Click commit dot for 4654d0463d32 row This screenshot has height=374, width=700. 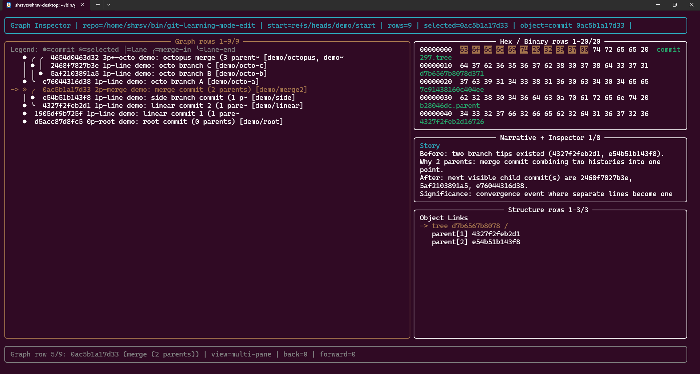(24, 58)
